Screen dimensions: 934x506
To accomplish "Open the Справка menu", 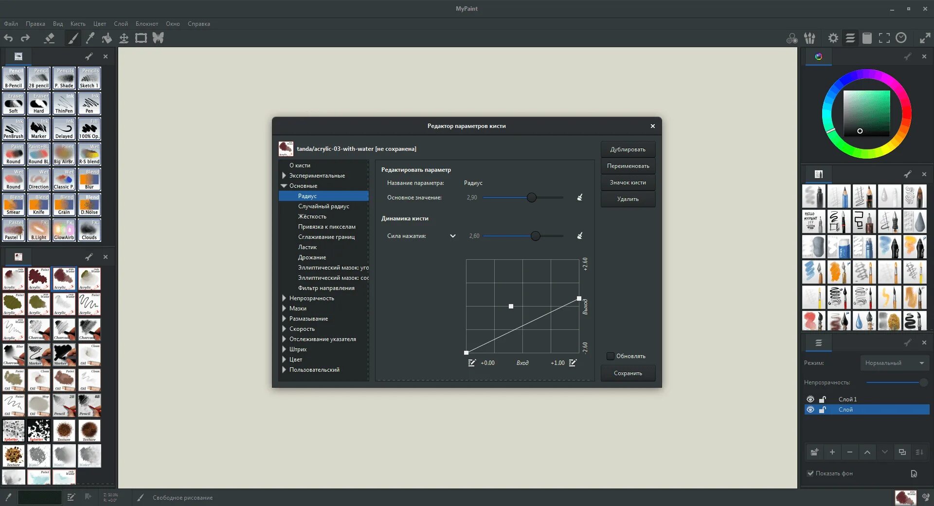I will (199, 23).
